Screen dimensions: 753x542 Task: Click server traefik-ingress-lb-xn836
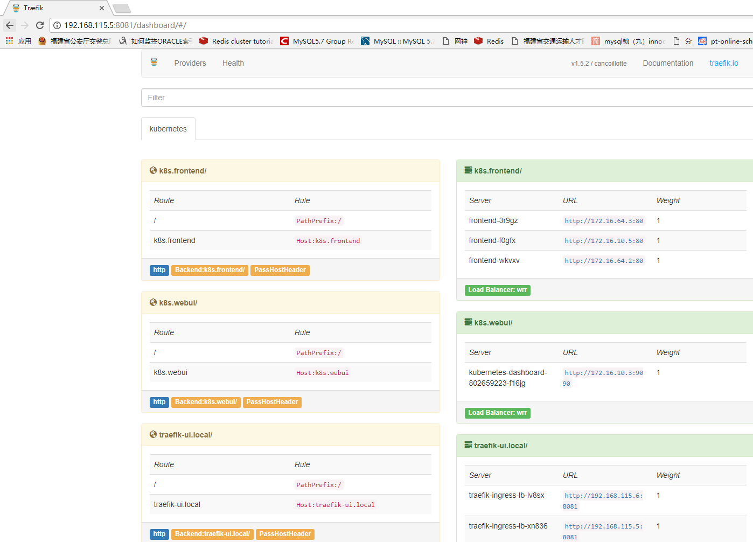(508, 526)
